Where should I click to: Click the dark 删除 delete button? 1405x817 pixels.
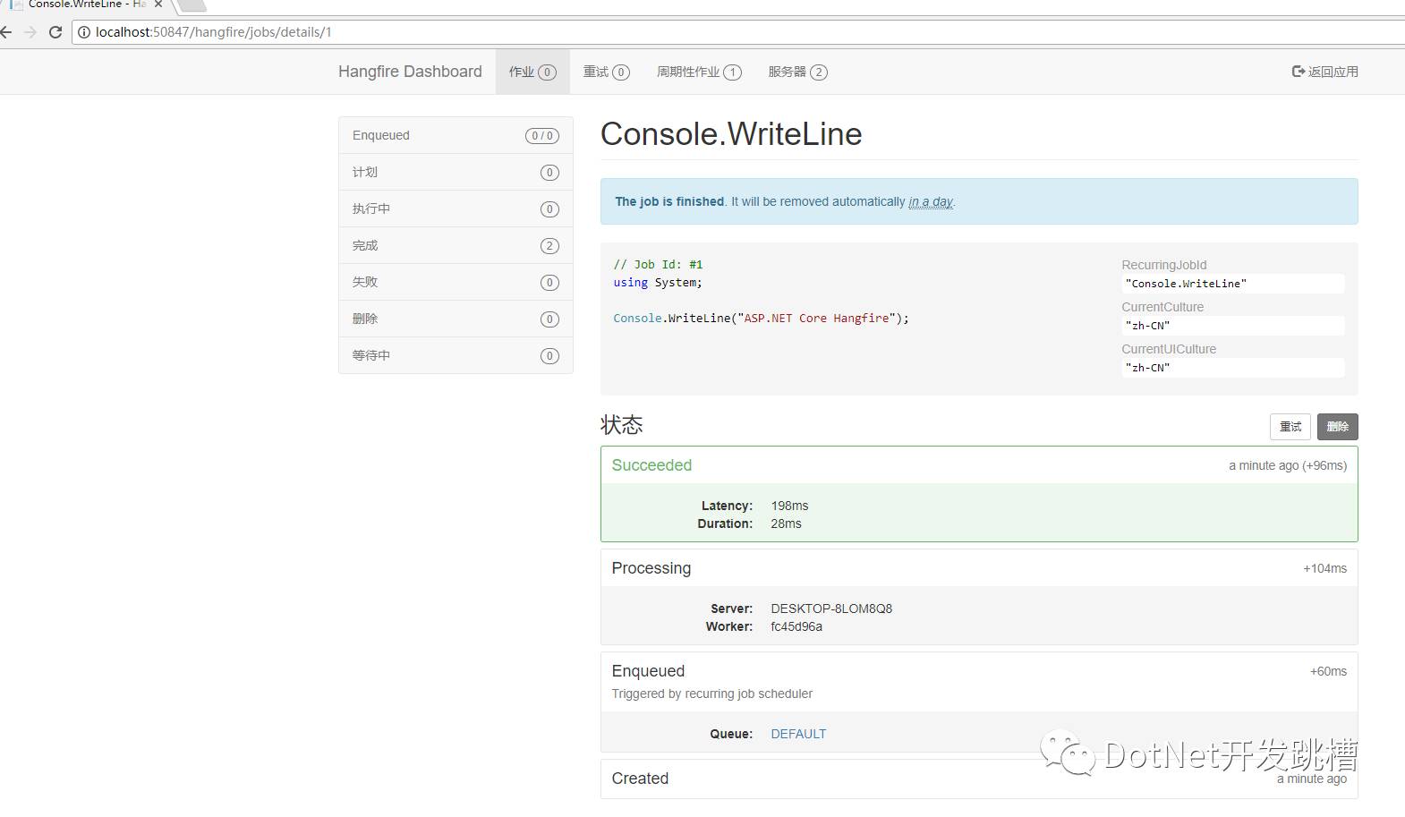coord(1337,427)
